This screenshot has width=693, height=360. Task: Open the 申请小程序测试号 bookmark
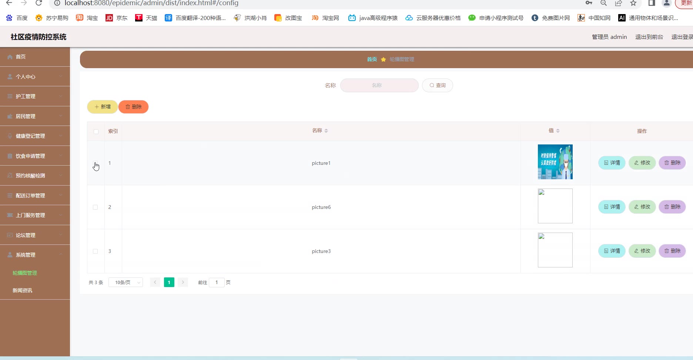[496, 18]
